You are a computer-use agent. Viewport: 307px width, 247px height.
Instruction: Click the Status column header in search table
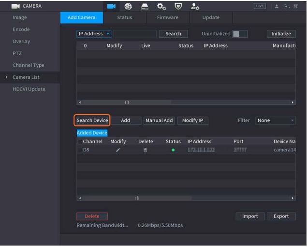(x=186, y=45)
